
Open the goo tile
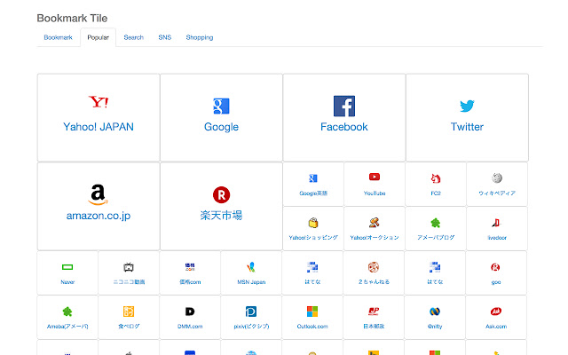tap(496, 272)
